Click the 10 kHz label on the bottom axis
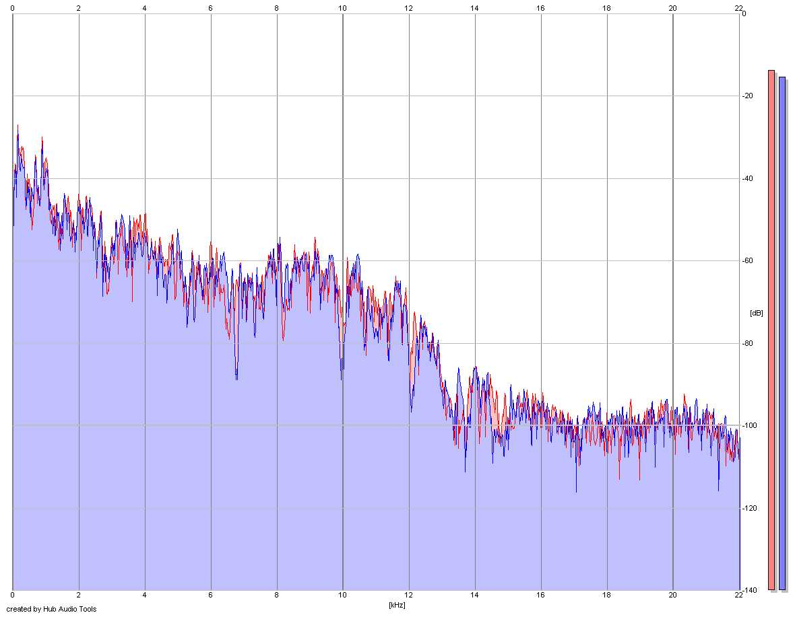Image resolution: width=795 pixels, height=617 pixels. point(343,595)
